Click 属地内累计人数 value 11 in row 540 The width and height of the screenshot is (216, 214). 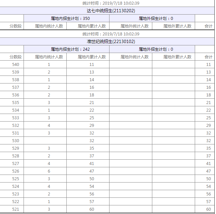(x=92, y=65)
